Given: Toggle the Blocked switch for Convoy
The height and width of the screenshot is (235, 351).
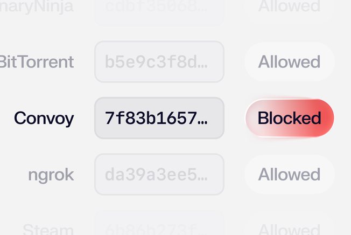Looking at the screenshot, I should pyautogui.click(x=290, y=118).
